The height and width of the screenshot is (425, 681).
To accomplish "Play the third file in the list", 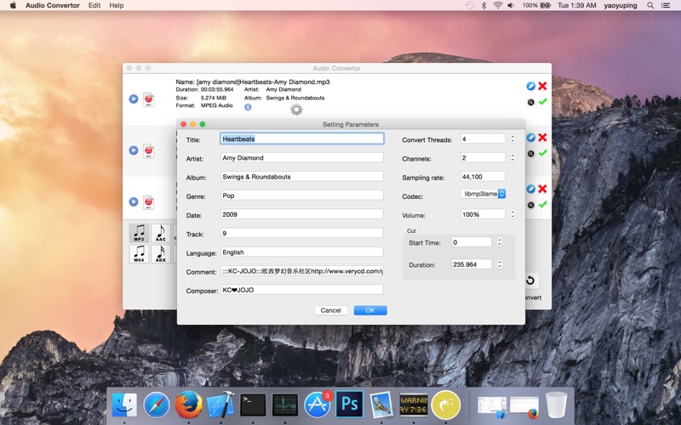I will tap(134, 201).
